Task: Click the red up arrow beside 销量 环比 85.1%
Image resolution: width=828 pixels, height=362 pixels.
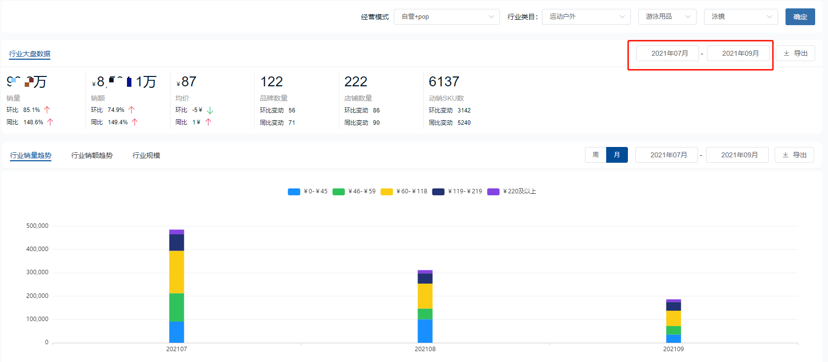Action: 47,110
